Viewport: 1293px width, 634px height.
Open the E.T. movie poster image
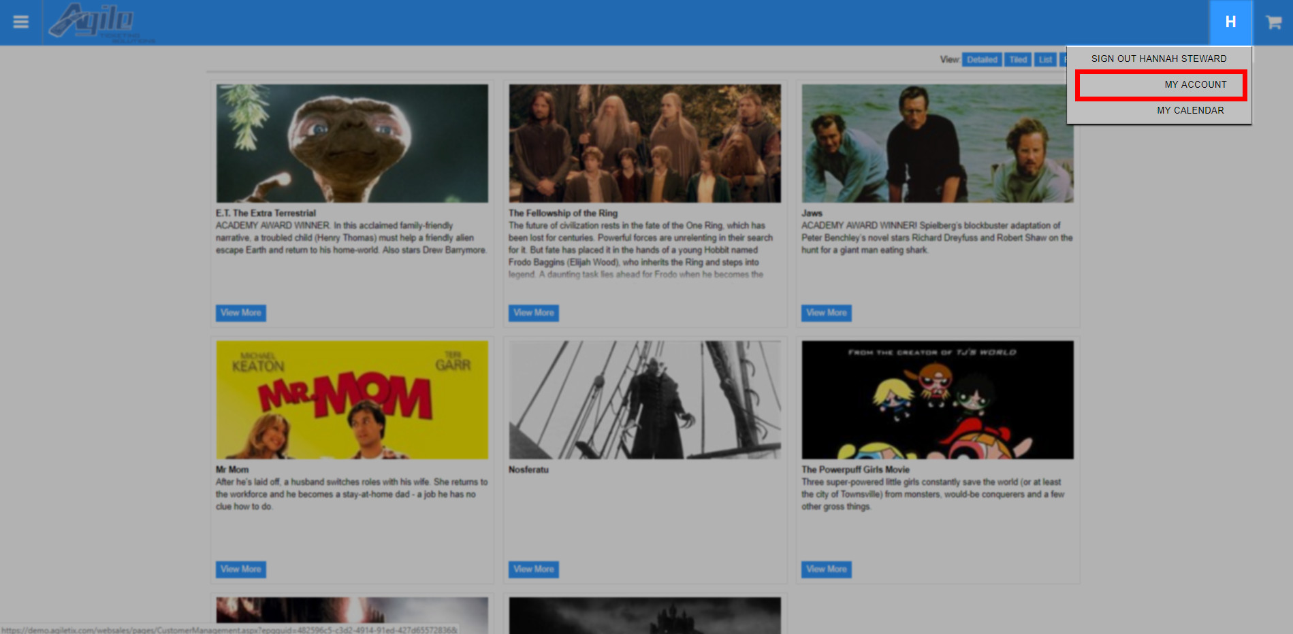point(352,144)
